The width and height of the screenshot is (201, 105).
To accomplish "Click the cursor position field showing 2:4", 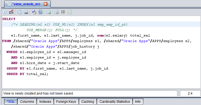I will click(190, 93).
